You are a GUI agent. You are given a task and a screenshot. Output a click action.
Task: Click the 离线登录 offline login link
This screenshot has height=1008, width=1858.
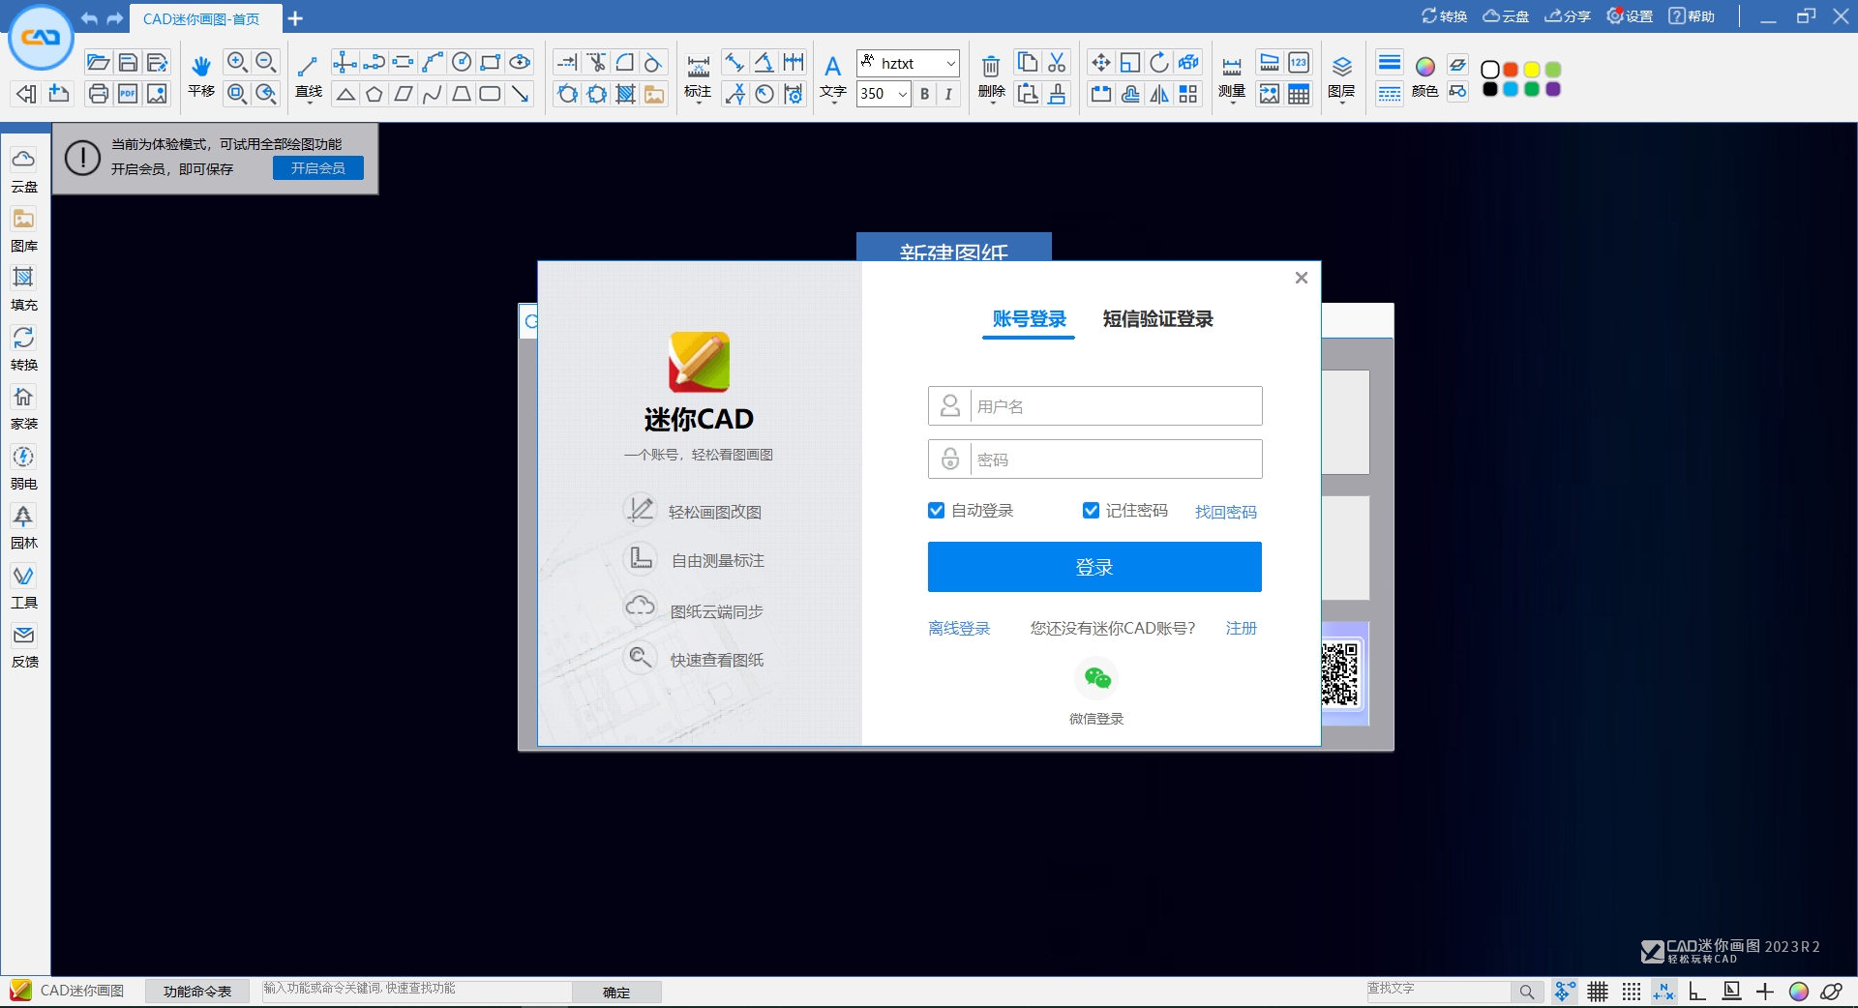click(959, 628)
